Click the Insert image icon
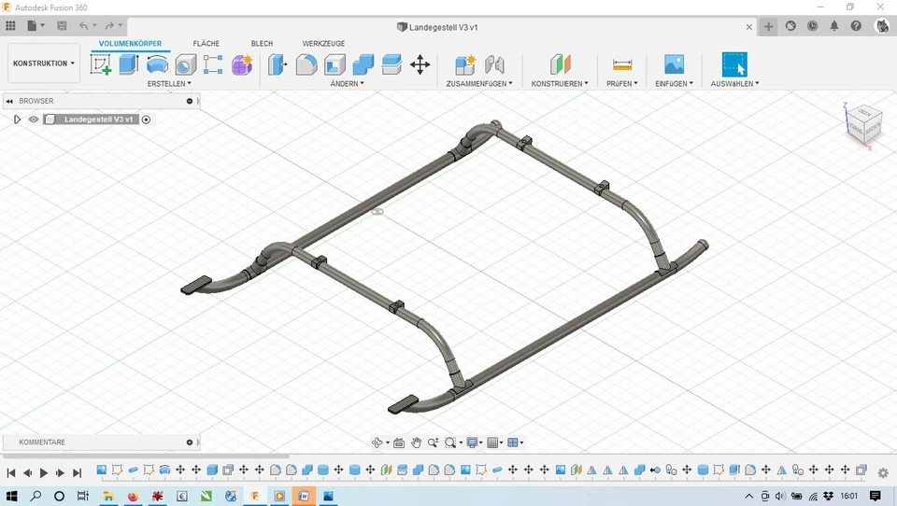Screen dimensions: 897x506 pos(674,64)
